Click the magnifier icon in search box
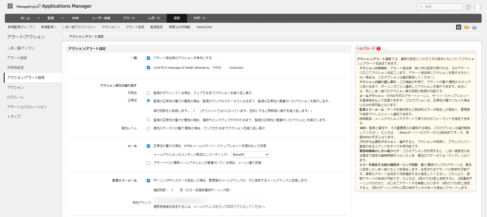Image resolution: width=487 pixels, height=217 pixels. tap(421, 7)
